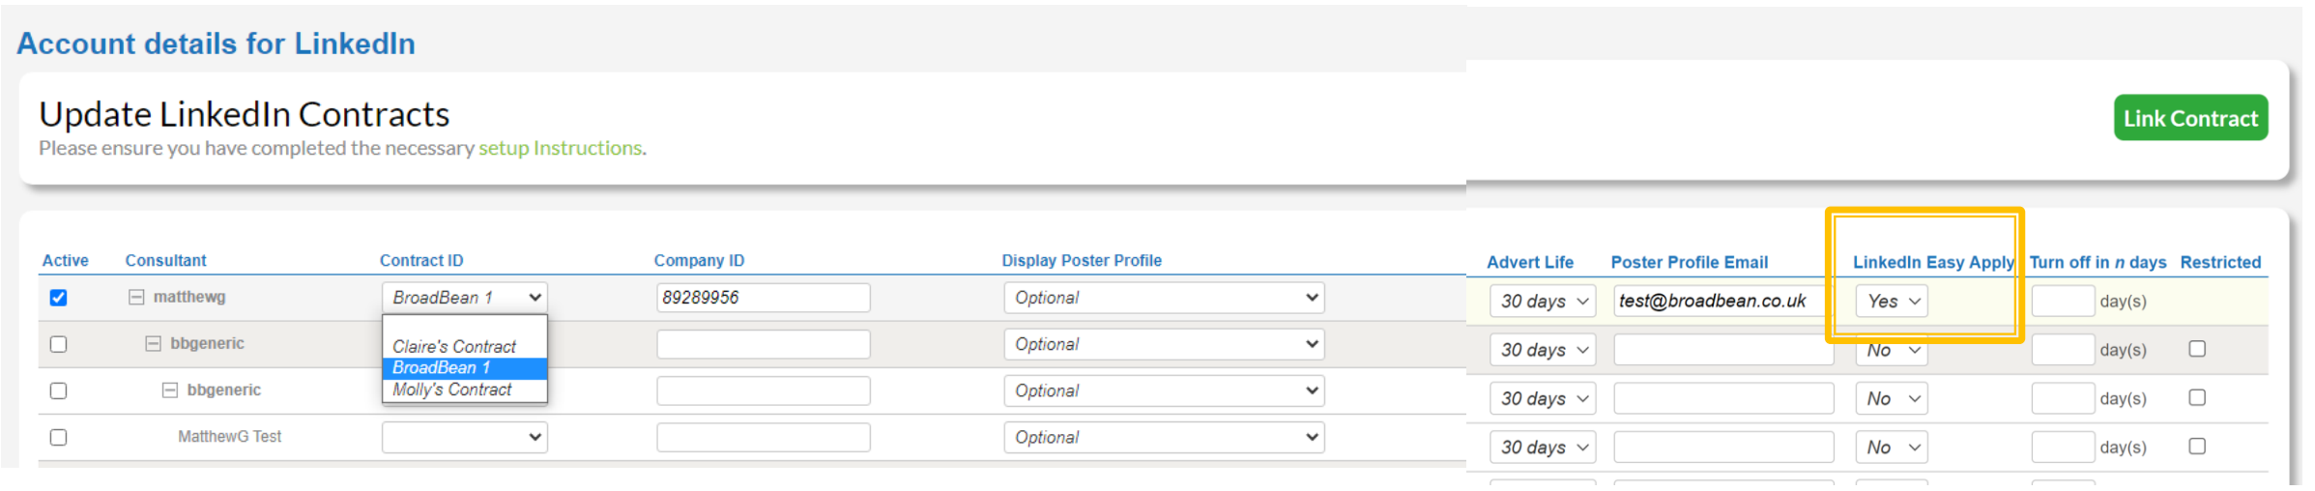Screen dimensions: 2315x491
Task: Click Poster Profile Email field with test@broadbean.co.uk
Action: point(1721,302)
